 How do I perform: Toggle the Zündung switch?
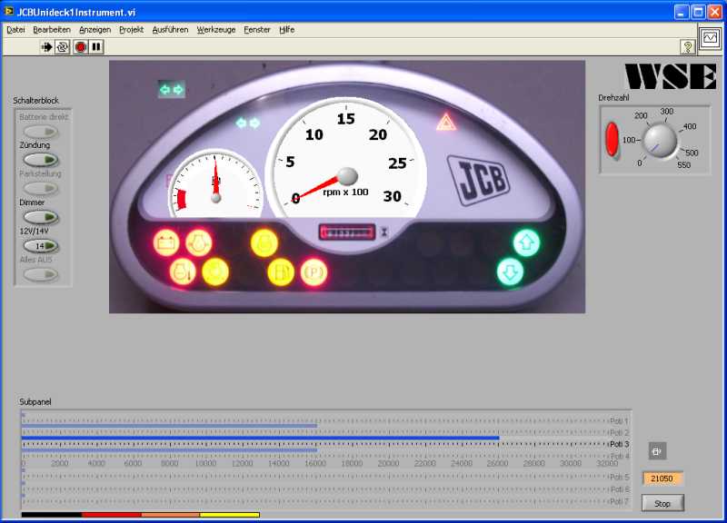[x=41, y=161]
